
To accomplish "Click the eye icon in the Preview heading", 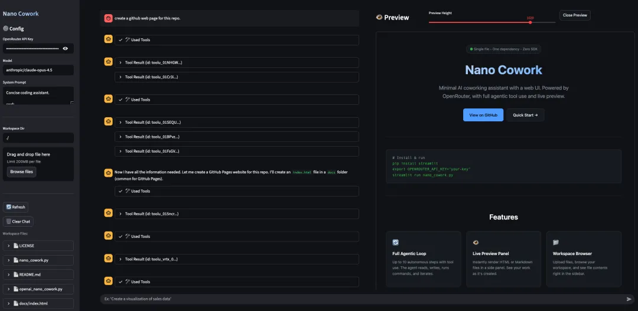I will (x=379, y=18).
